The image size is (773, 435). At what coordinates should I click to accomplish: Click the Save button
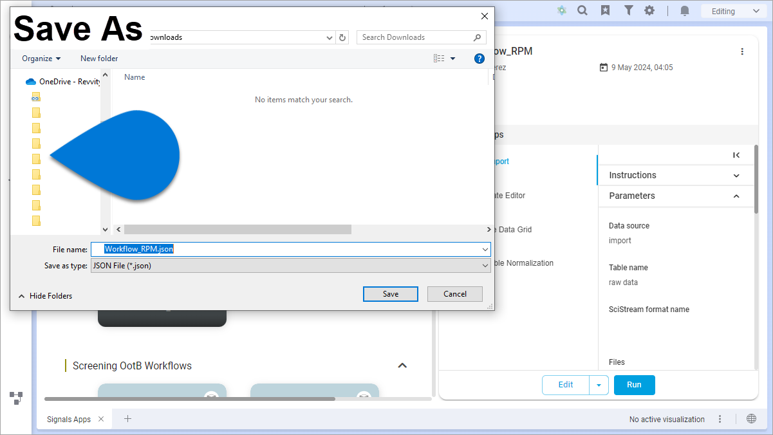[x=390, y=294]
